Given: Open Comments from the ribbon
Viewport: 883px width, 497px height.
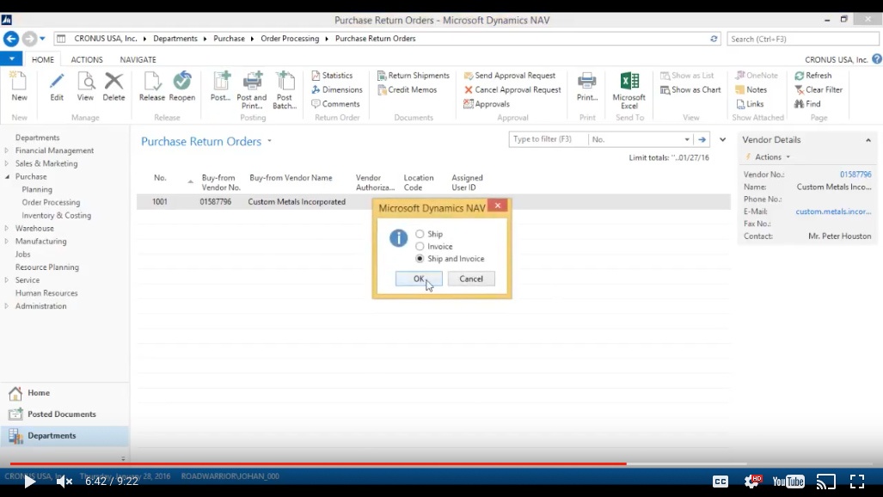Looking at the screenshot, I should click(335, 104).
